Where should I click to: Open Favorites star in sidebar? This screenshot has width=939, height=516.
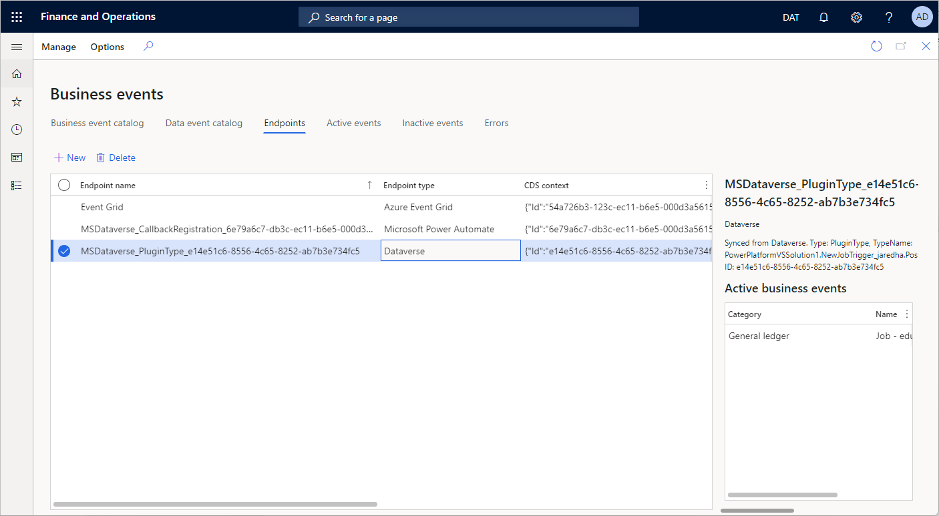pos(17,101)
